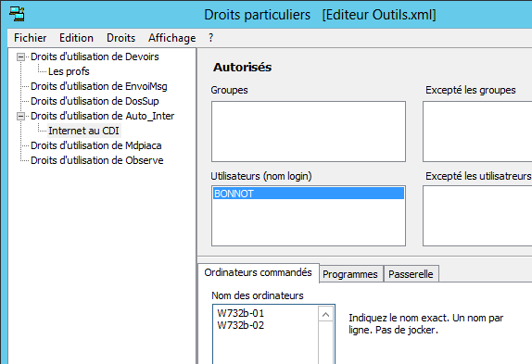Select Les profs tree item
This screenshot has height=364, width=532.
[x=69, y=71]
